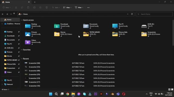Launch Google Chrome from taskbar

pos(67,94)
